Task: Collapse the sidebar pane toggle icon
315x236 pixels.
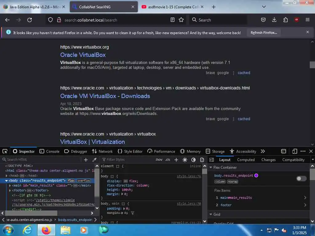Action: click(x=211, y=160)
